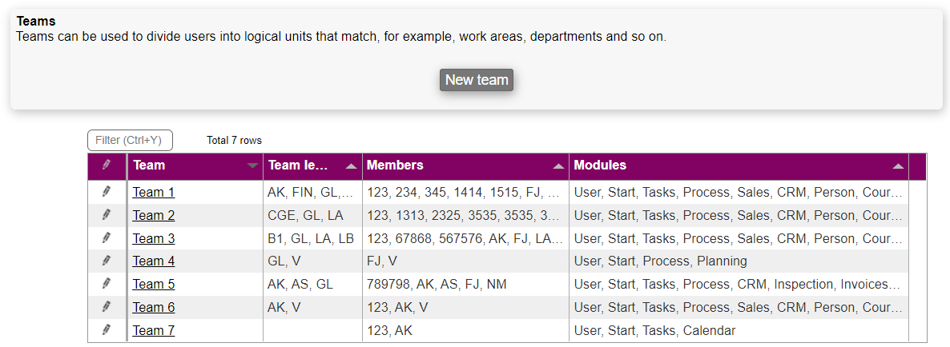Click the edit pencil icon for Team 4
The width and height of the screenshot is (950, 347).
click(x=107, y=261)
